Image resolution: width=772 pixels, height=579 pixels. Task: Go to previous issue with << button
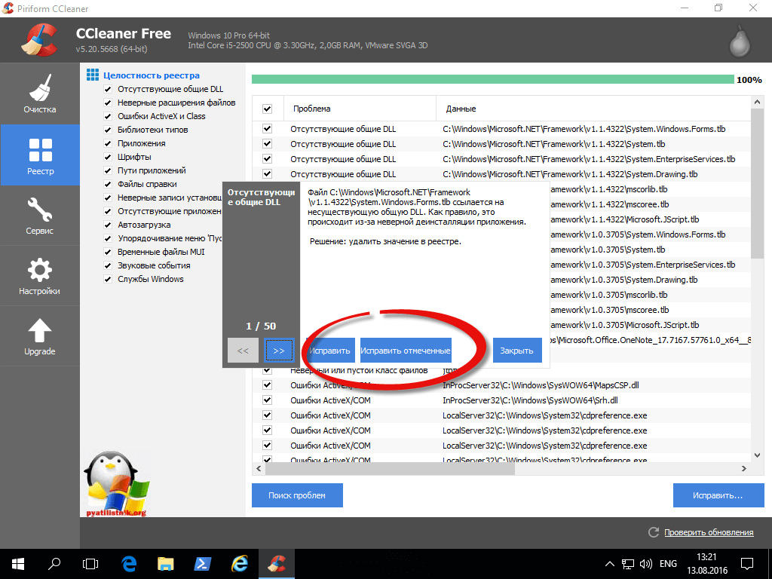243,351
